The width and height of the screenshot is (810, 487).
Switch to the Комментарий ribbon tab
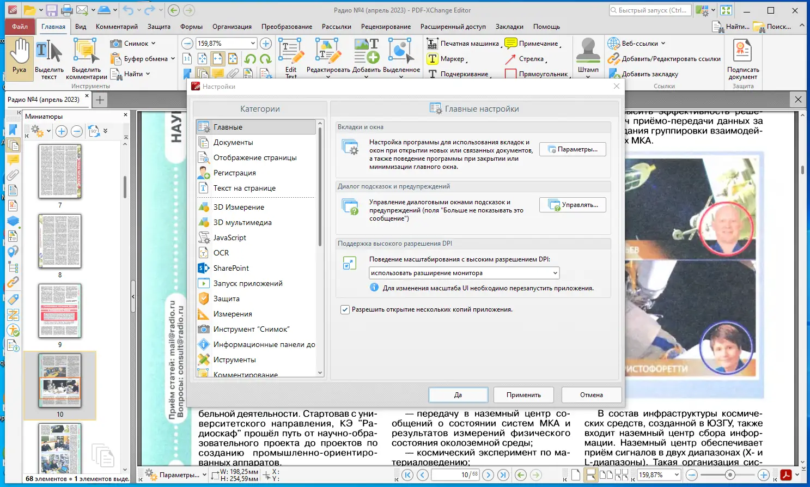pyautogui.click(x=117, y=27)
